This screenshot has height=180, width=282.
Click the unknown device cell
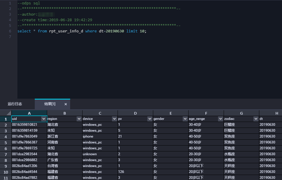pos(100,154)
